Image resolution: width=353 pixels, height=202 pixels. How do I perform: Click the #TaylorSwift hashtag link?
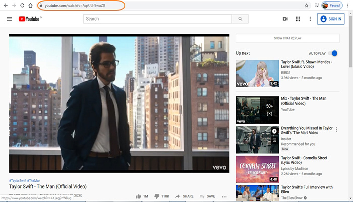[18, 181]
